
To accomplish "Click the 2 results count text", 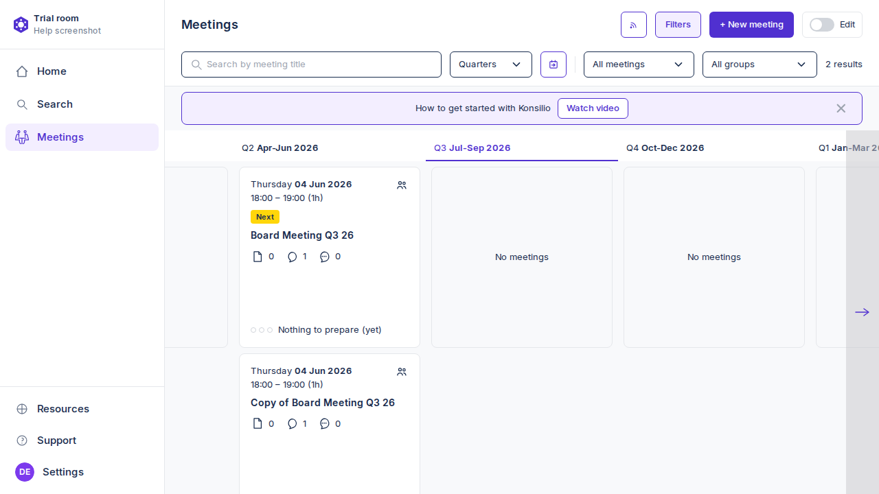I will coord(844,64).
